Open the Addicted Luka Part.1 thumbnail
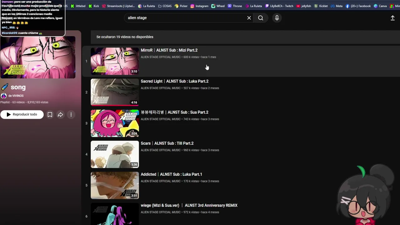 tap(115, 185)
